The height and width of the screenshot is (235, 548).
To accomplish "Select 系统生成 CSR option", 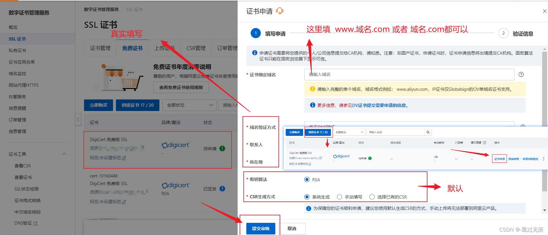I will tap(307, 197).
